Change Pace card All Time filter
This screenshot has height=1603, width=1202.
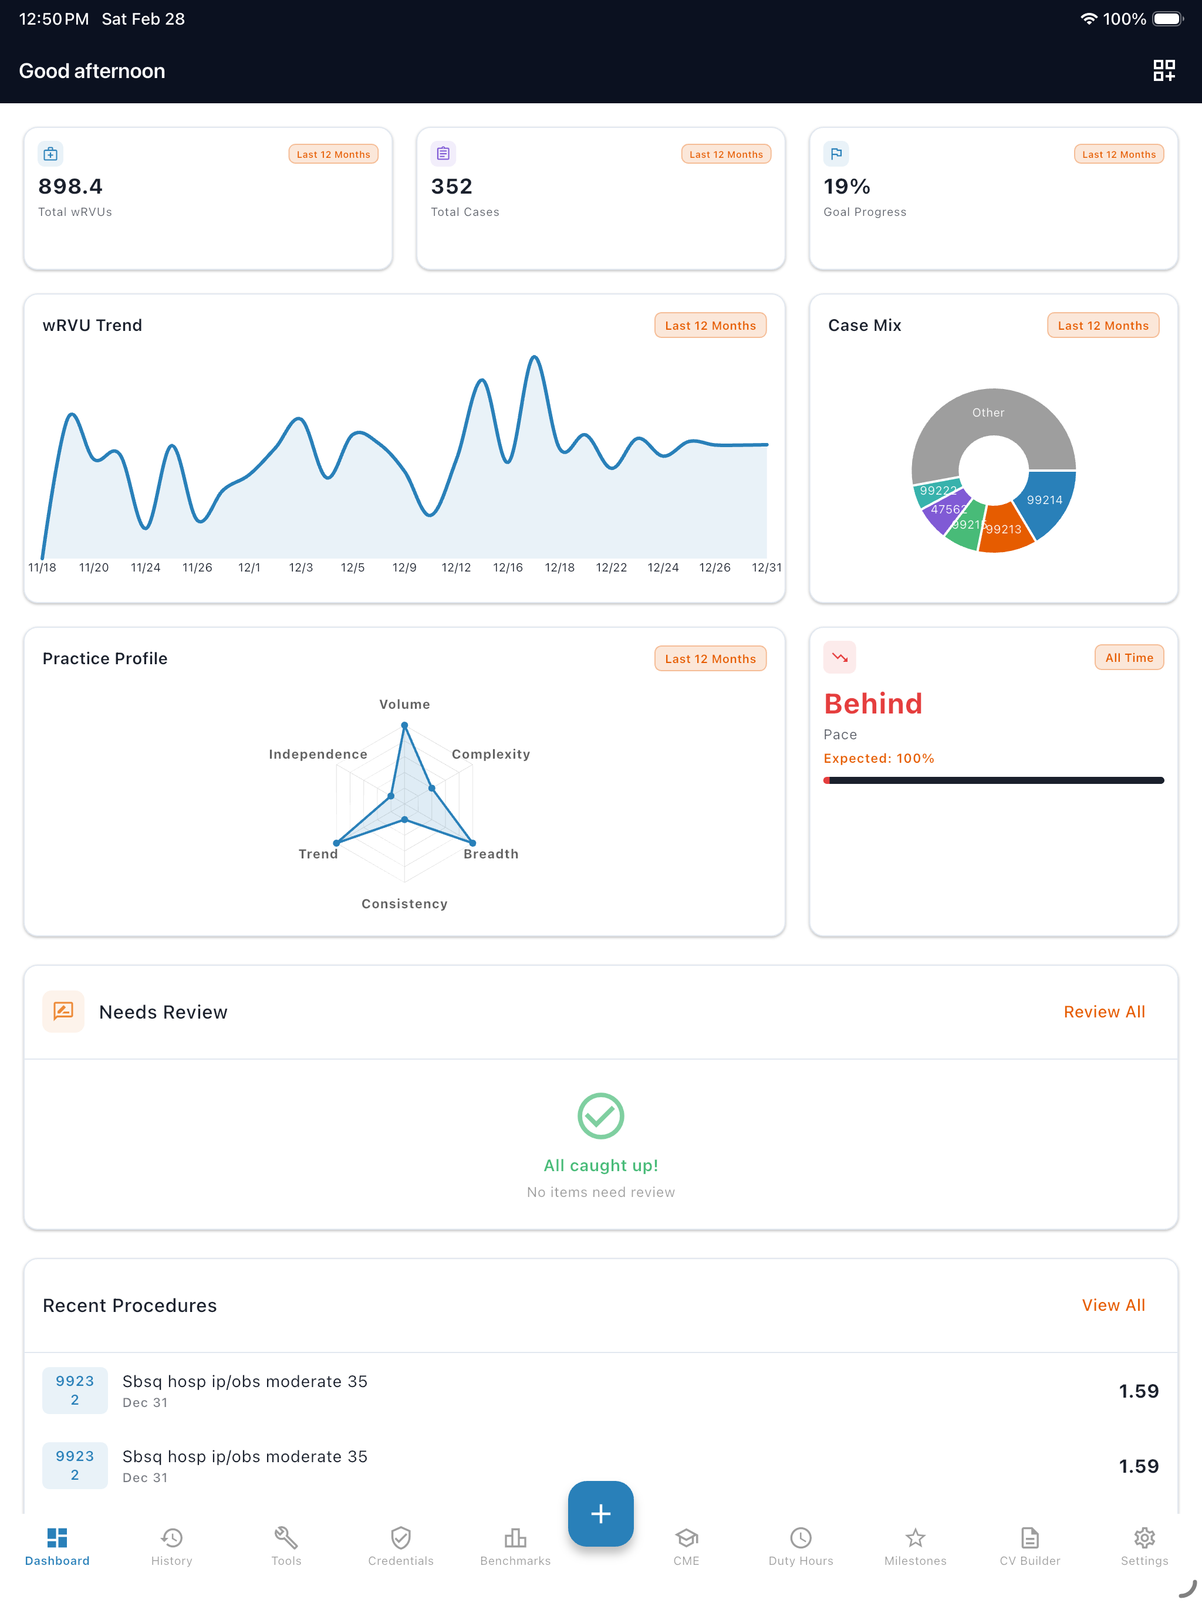click(x=1128, y=657)
